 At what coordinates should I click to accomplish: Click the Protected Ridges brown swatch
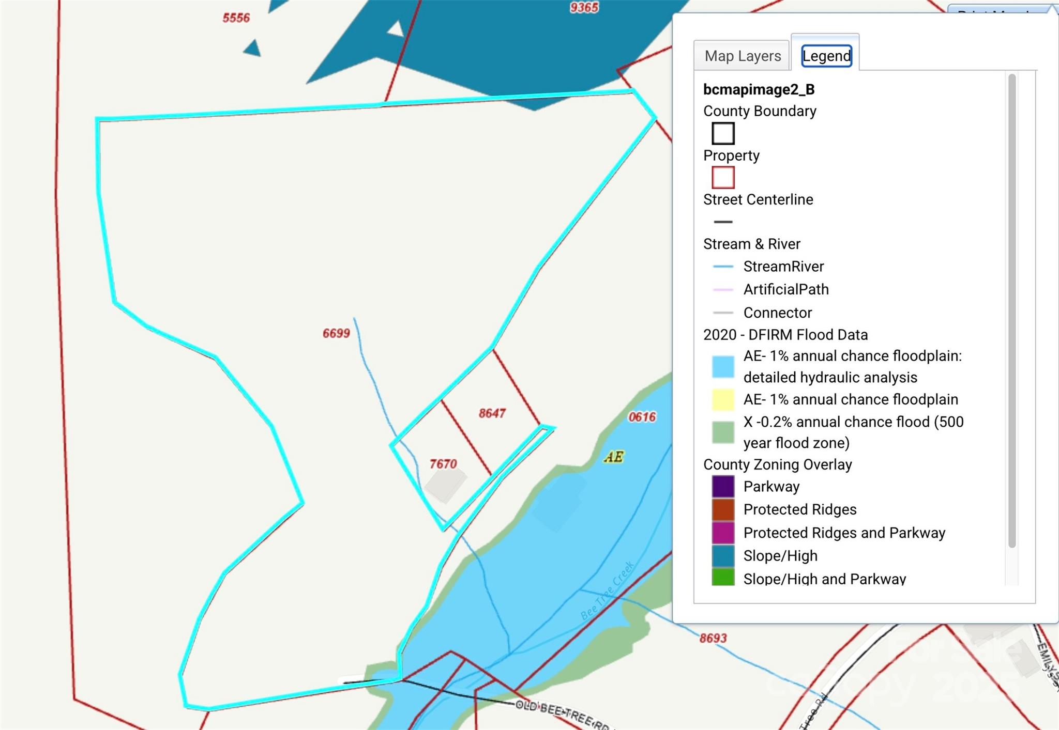(723, 509)
